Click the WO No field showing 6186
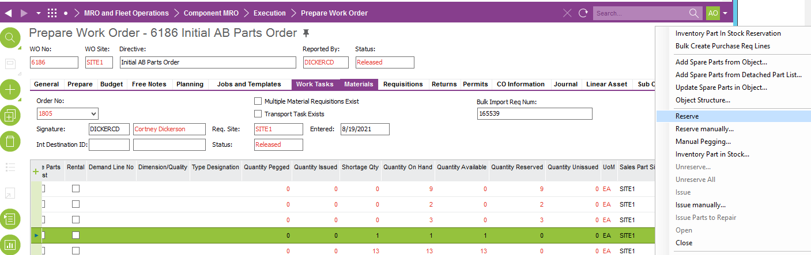This screenshot has width=811, height=255. [x=54, y=62]
